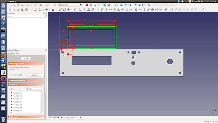Open the circle tool variants dropdown arrow

pos(50,10)
